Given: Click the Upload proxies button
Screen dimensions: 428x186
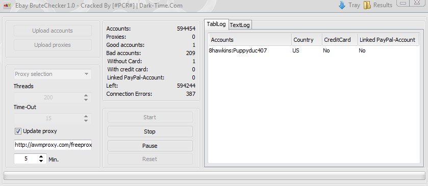Looking at the screenshot, I should click(x=53, y=45).
